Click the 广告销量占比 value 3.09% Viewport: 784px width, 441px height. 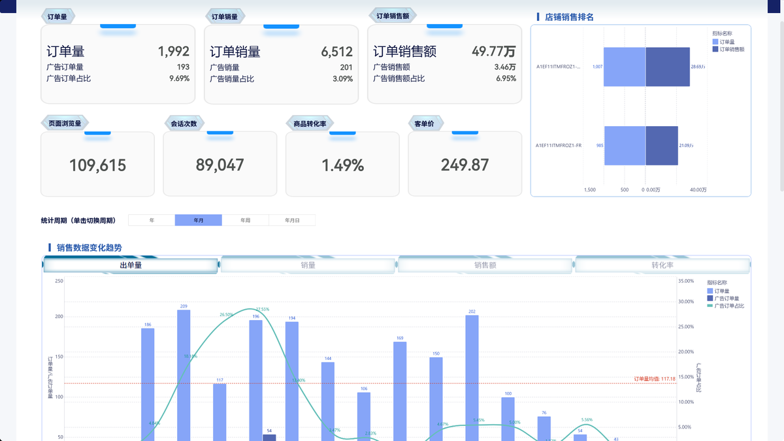[x=342, y=78]
